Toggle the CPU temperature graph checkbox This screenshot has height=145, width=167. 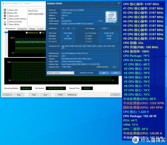(40, 33)
